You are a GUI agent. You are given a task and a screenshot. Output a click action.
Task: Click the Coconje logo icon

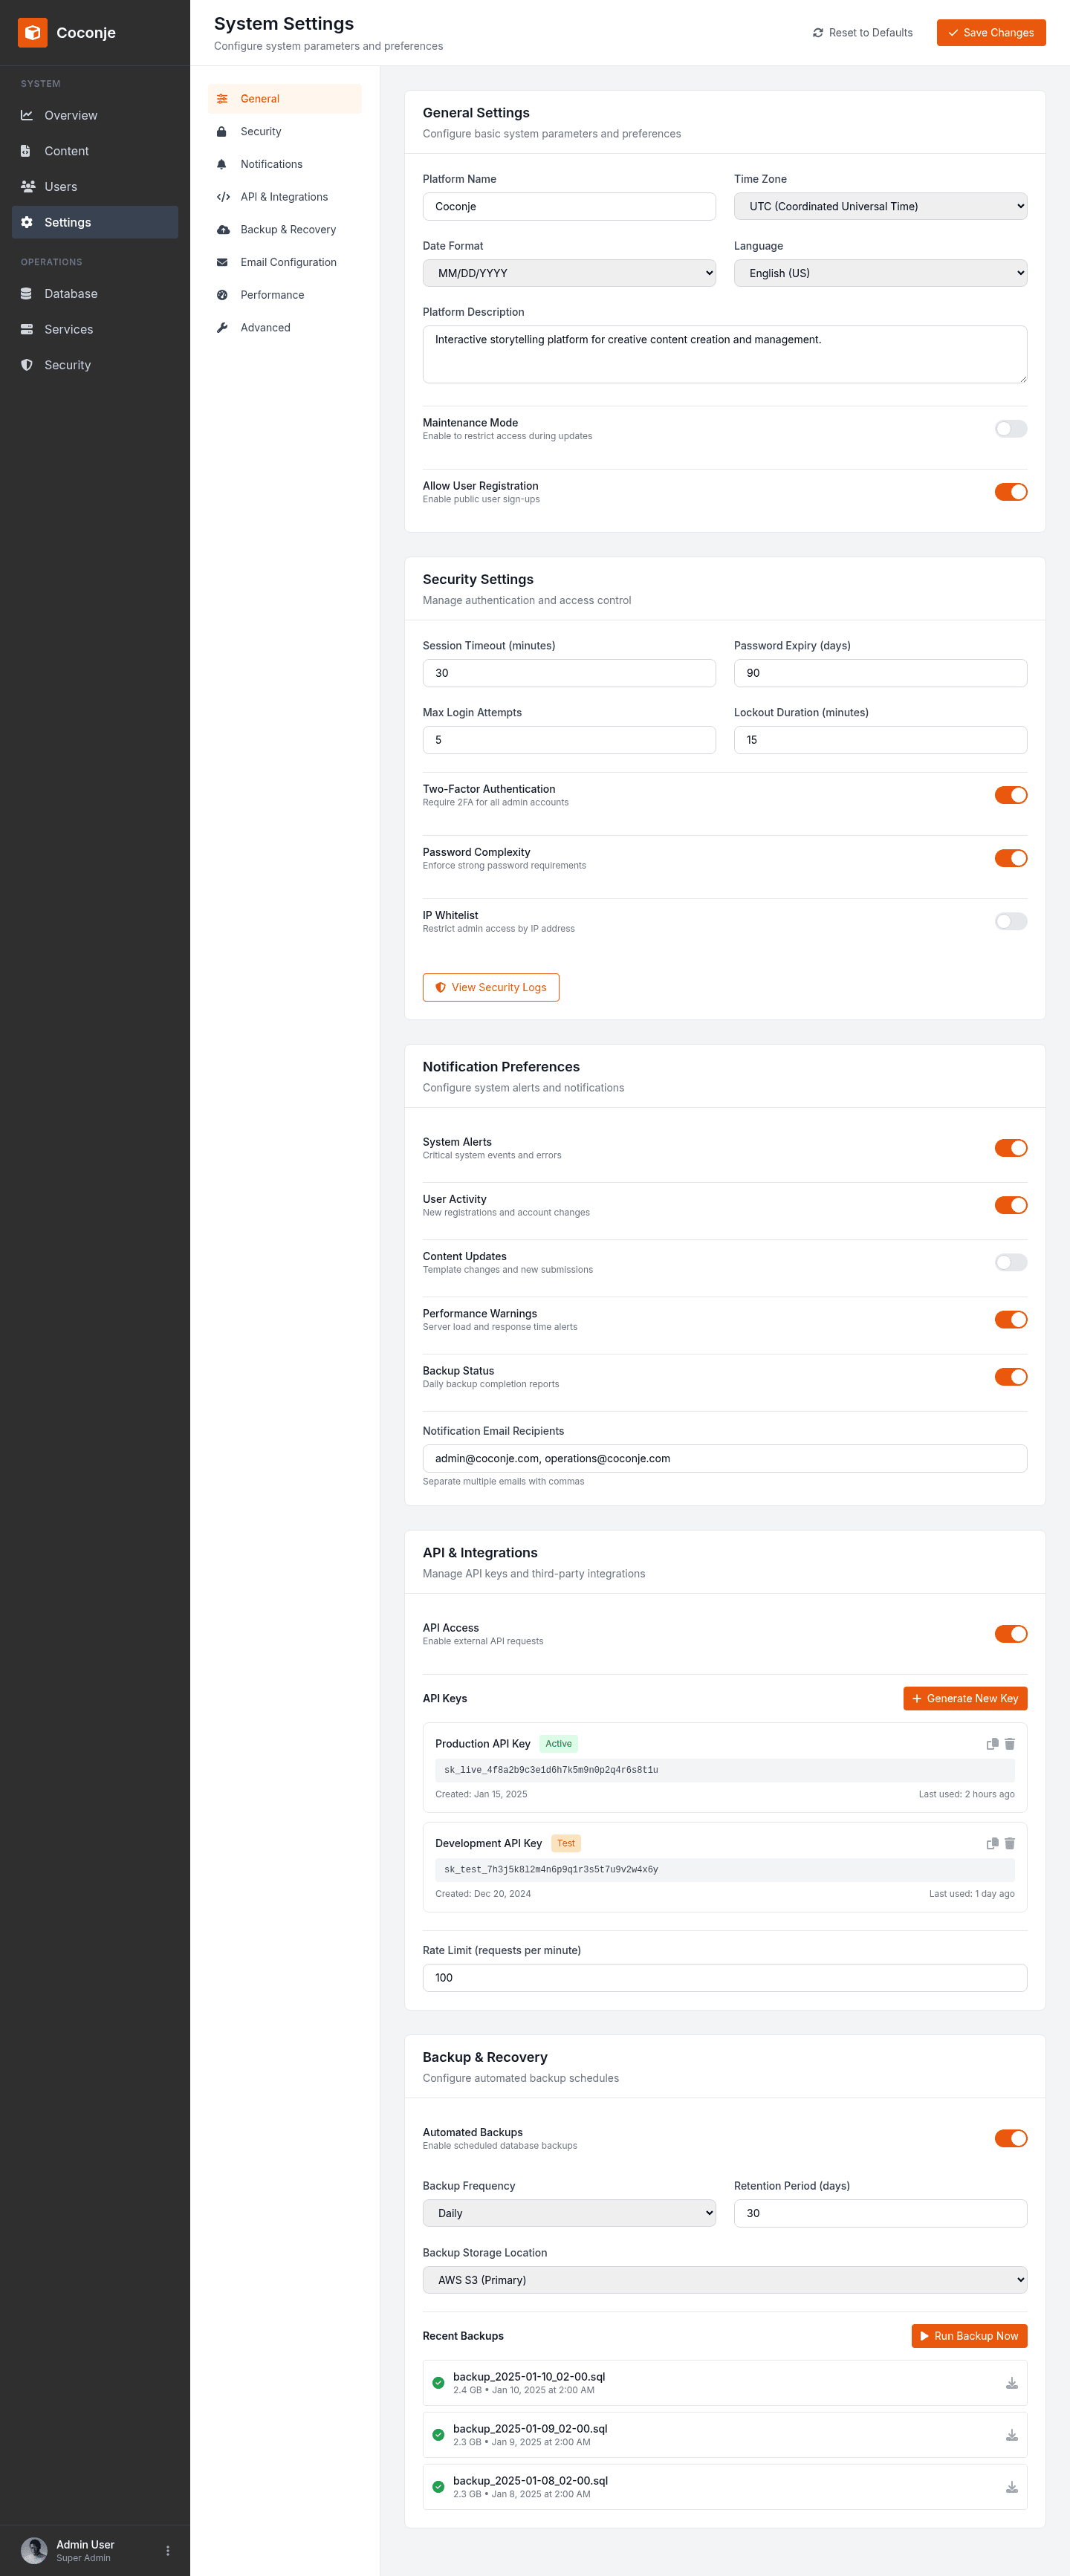(x=32, y=33)
